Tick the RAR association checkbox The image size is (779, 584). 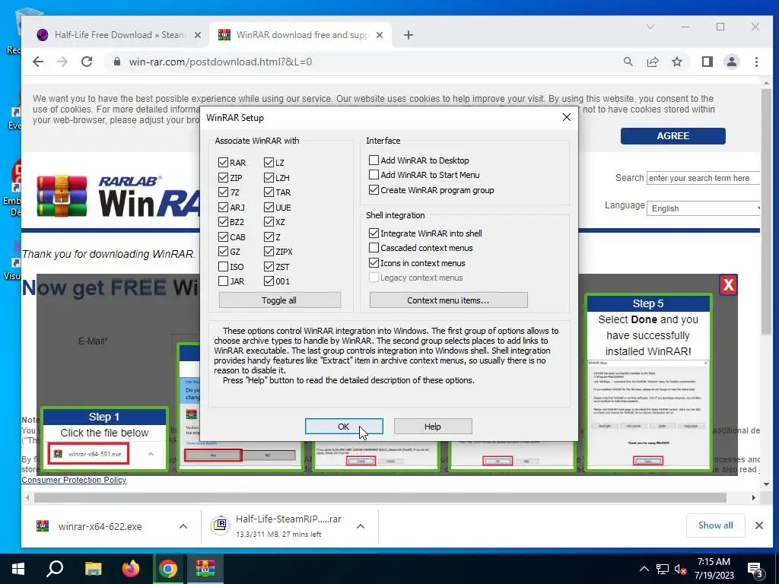[223, 163]
